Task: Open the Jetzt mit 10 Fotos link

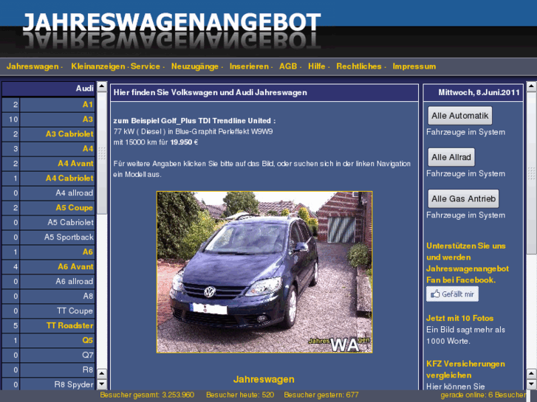Action: click(x=459, y=318)
